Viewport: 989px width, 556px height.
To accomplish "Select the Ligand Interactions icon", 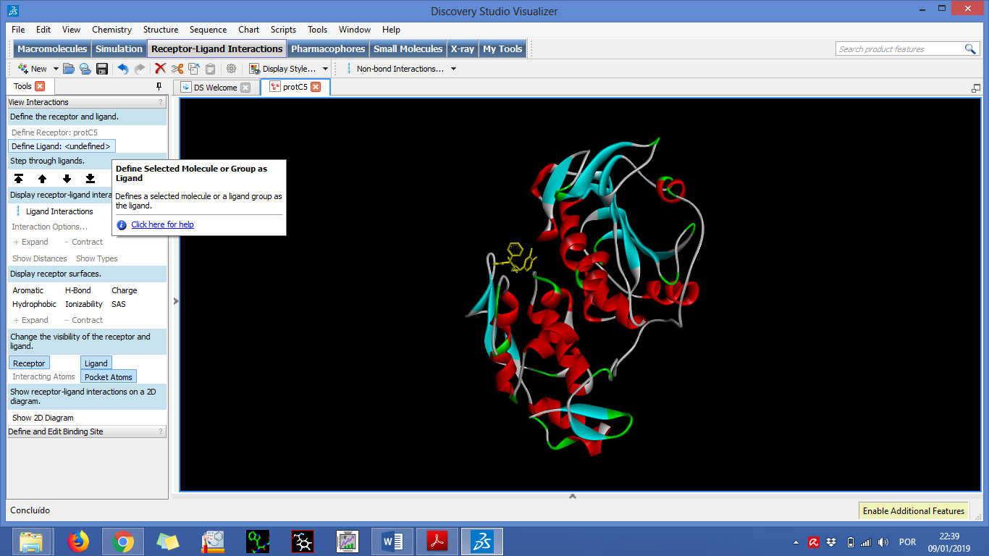I will point(18,211).
